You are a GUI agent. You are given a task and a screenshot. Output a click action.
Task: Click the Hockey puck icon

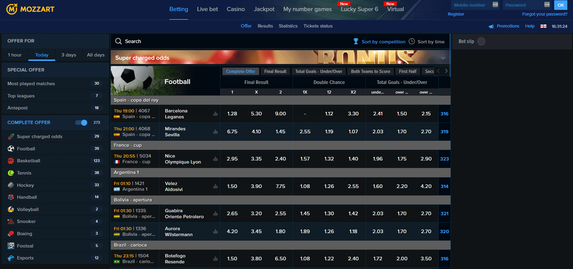(11, 185)
